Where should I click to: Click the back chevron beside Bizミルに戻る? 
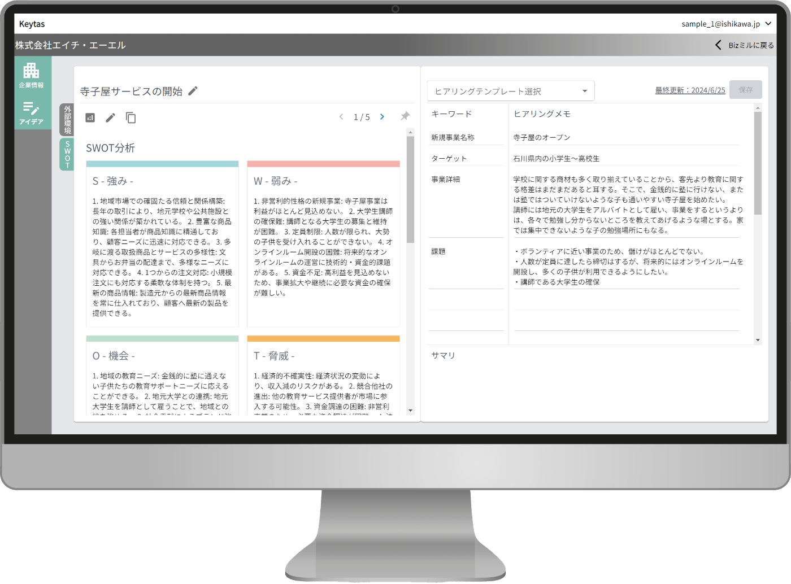[x=718, y=45]
